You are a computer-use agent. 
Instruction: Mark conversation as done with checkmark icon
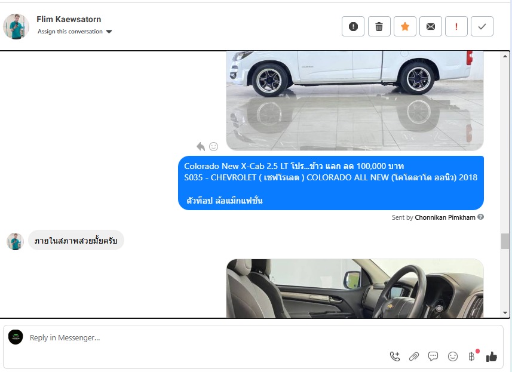coord(482,26)
